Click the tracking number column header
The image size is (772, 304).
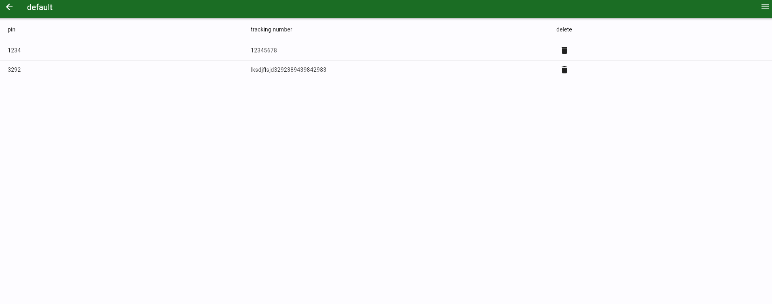[x=271, y=29]
